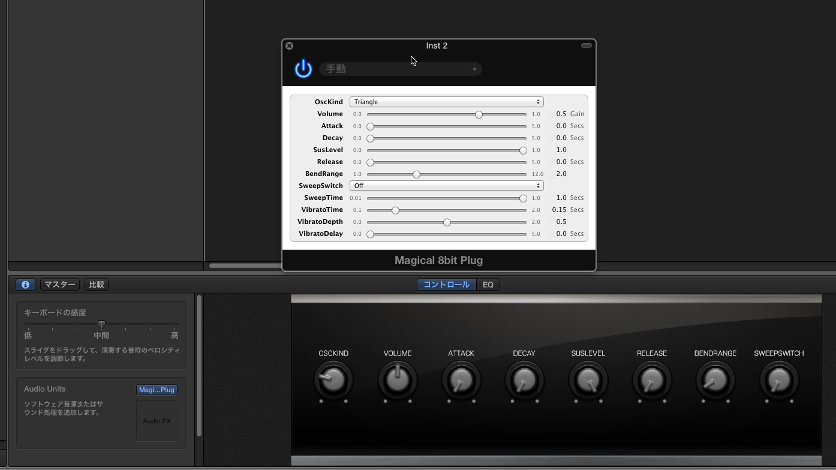Click the keyboard sensitivity slider thumb
This screenshot has height=470, width=836.
coord(101,324)
